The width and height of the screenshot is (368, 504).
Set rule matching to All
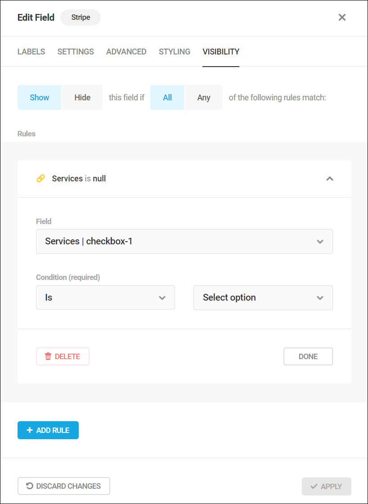pyautogui.click(x=167, y=97)
